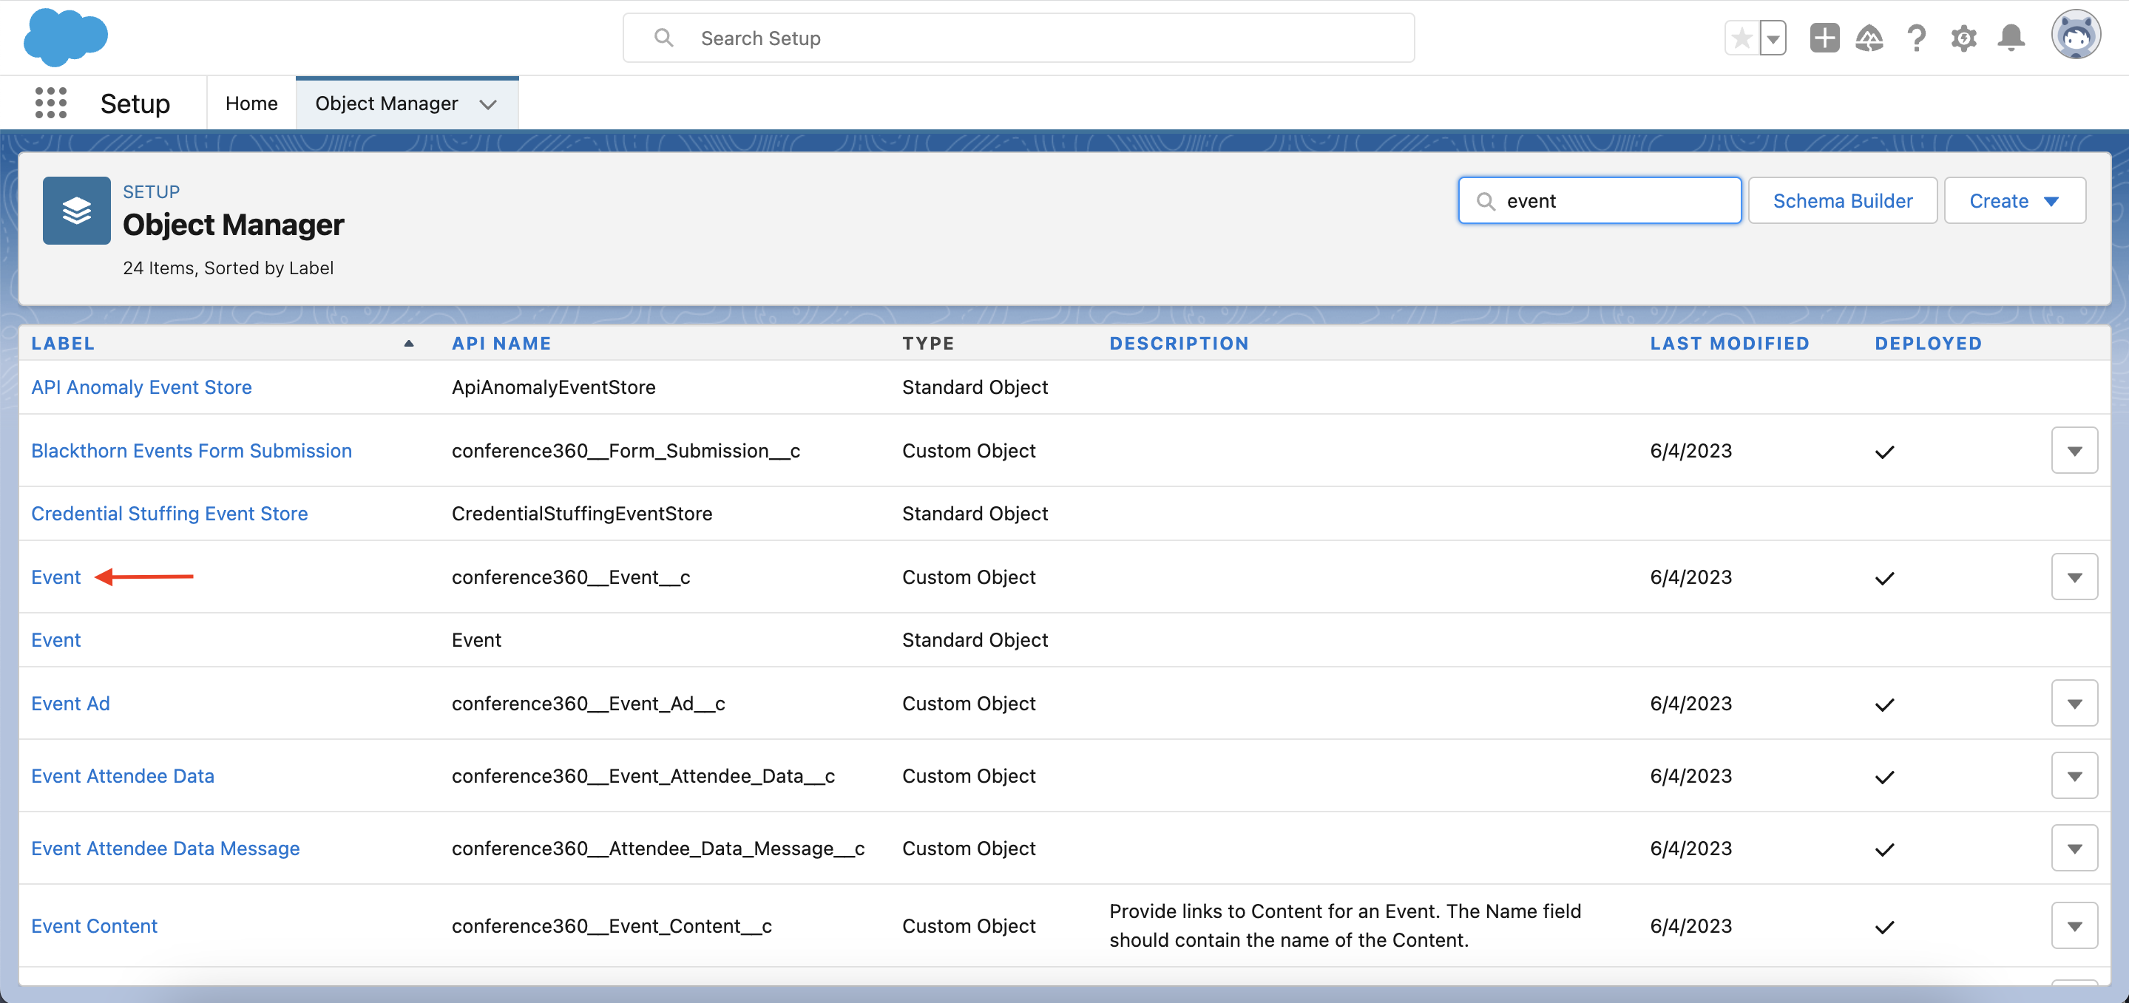Sort by the LAST MODIFIED column
This screenshot has height=1003, width=2129.
pyautogui.click(x=1729, y=343)
